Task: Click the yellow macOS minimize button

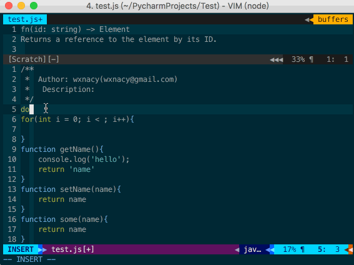Action: pos(21,6)
